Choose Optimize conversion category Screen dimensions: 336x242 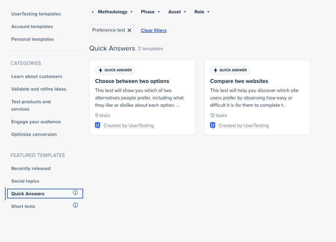coord(34,135)
